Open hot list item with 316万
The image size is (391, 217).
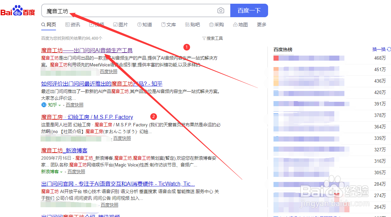coord(330,161)
